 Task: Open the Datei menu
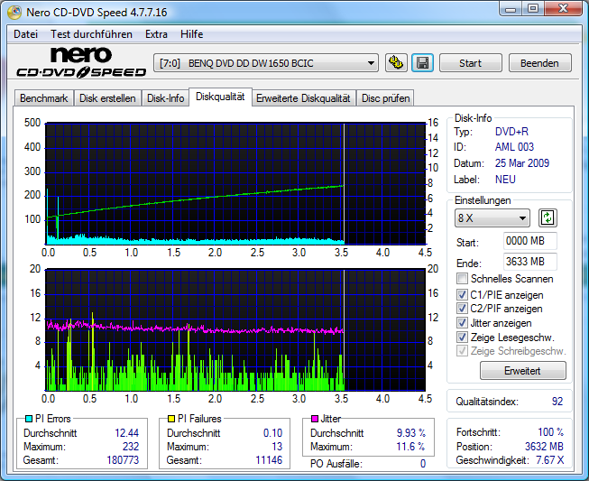point(25,34)
